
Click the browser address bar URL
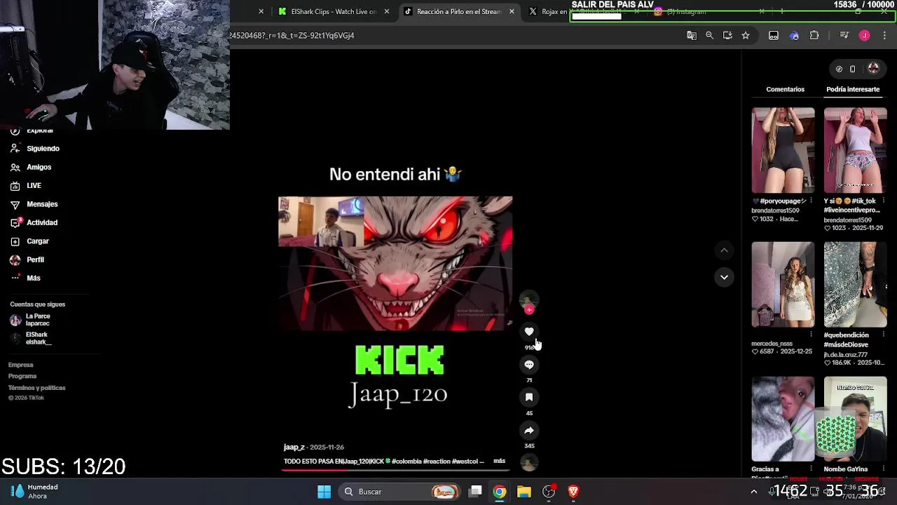[x=292, y=35]
